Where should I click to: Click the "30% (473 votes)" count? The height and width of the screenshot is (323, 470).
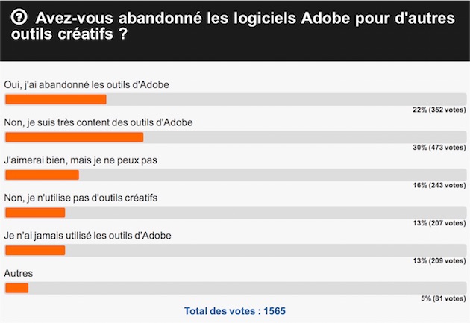(x=439, y=148)
